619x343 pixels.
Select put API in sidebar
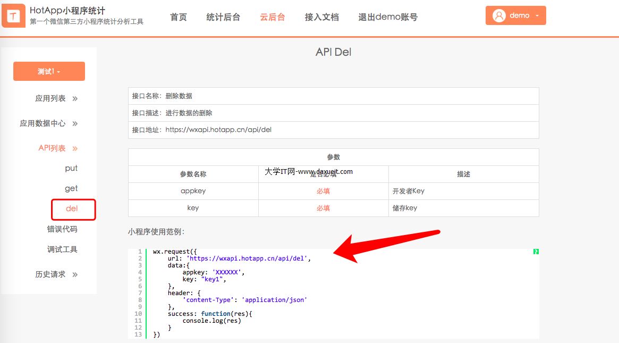(71, 168)
